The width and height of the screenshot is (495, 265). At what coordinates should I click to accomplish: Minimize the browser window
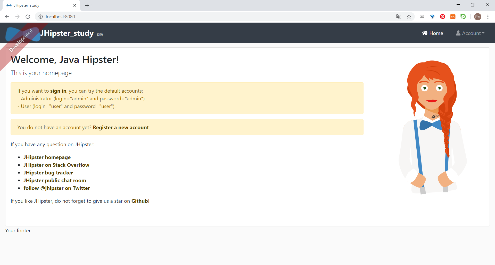coord(458,5)
